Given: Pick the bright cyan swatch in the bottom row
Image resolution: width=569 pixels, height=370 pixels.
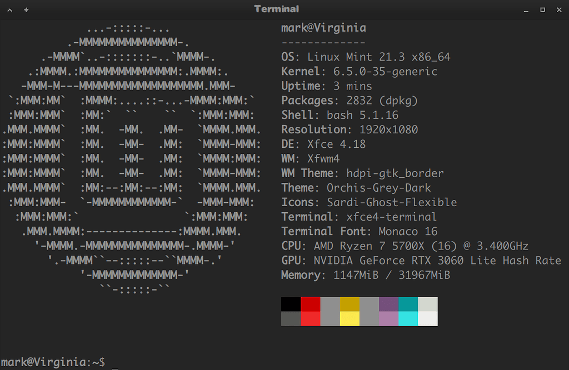Looking at the screenshot, I should click(408, 318).
